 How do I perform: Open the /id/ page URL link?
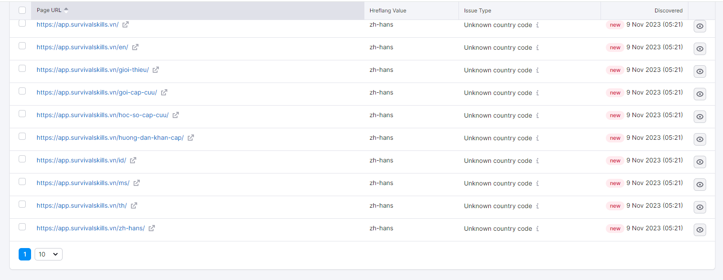(81, 160)
